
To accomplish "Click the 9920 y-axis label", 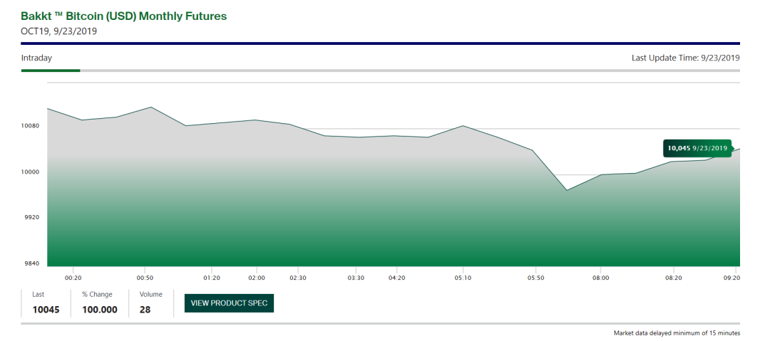I will point(31,217).
